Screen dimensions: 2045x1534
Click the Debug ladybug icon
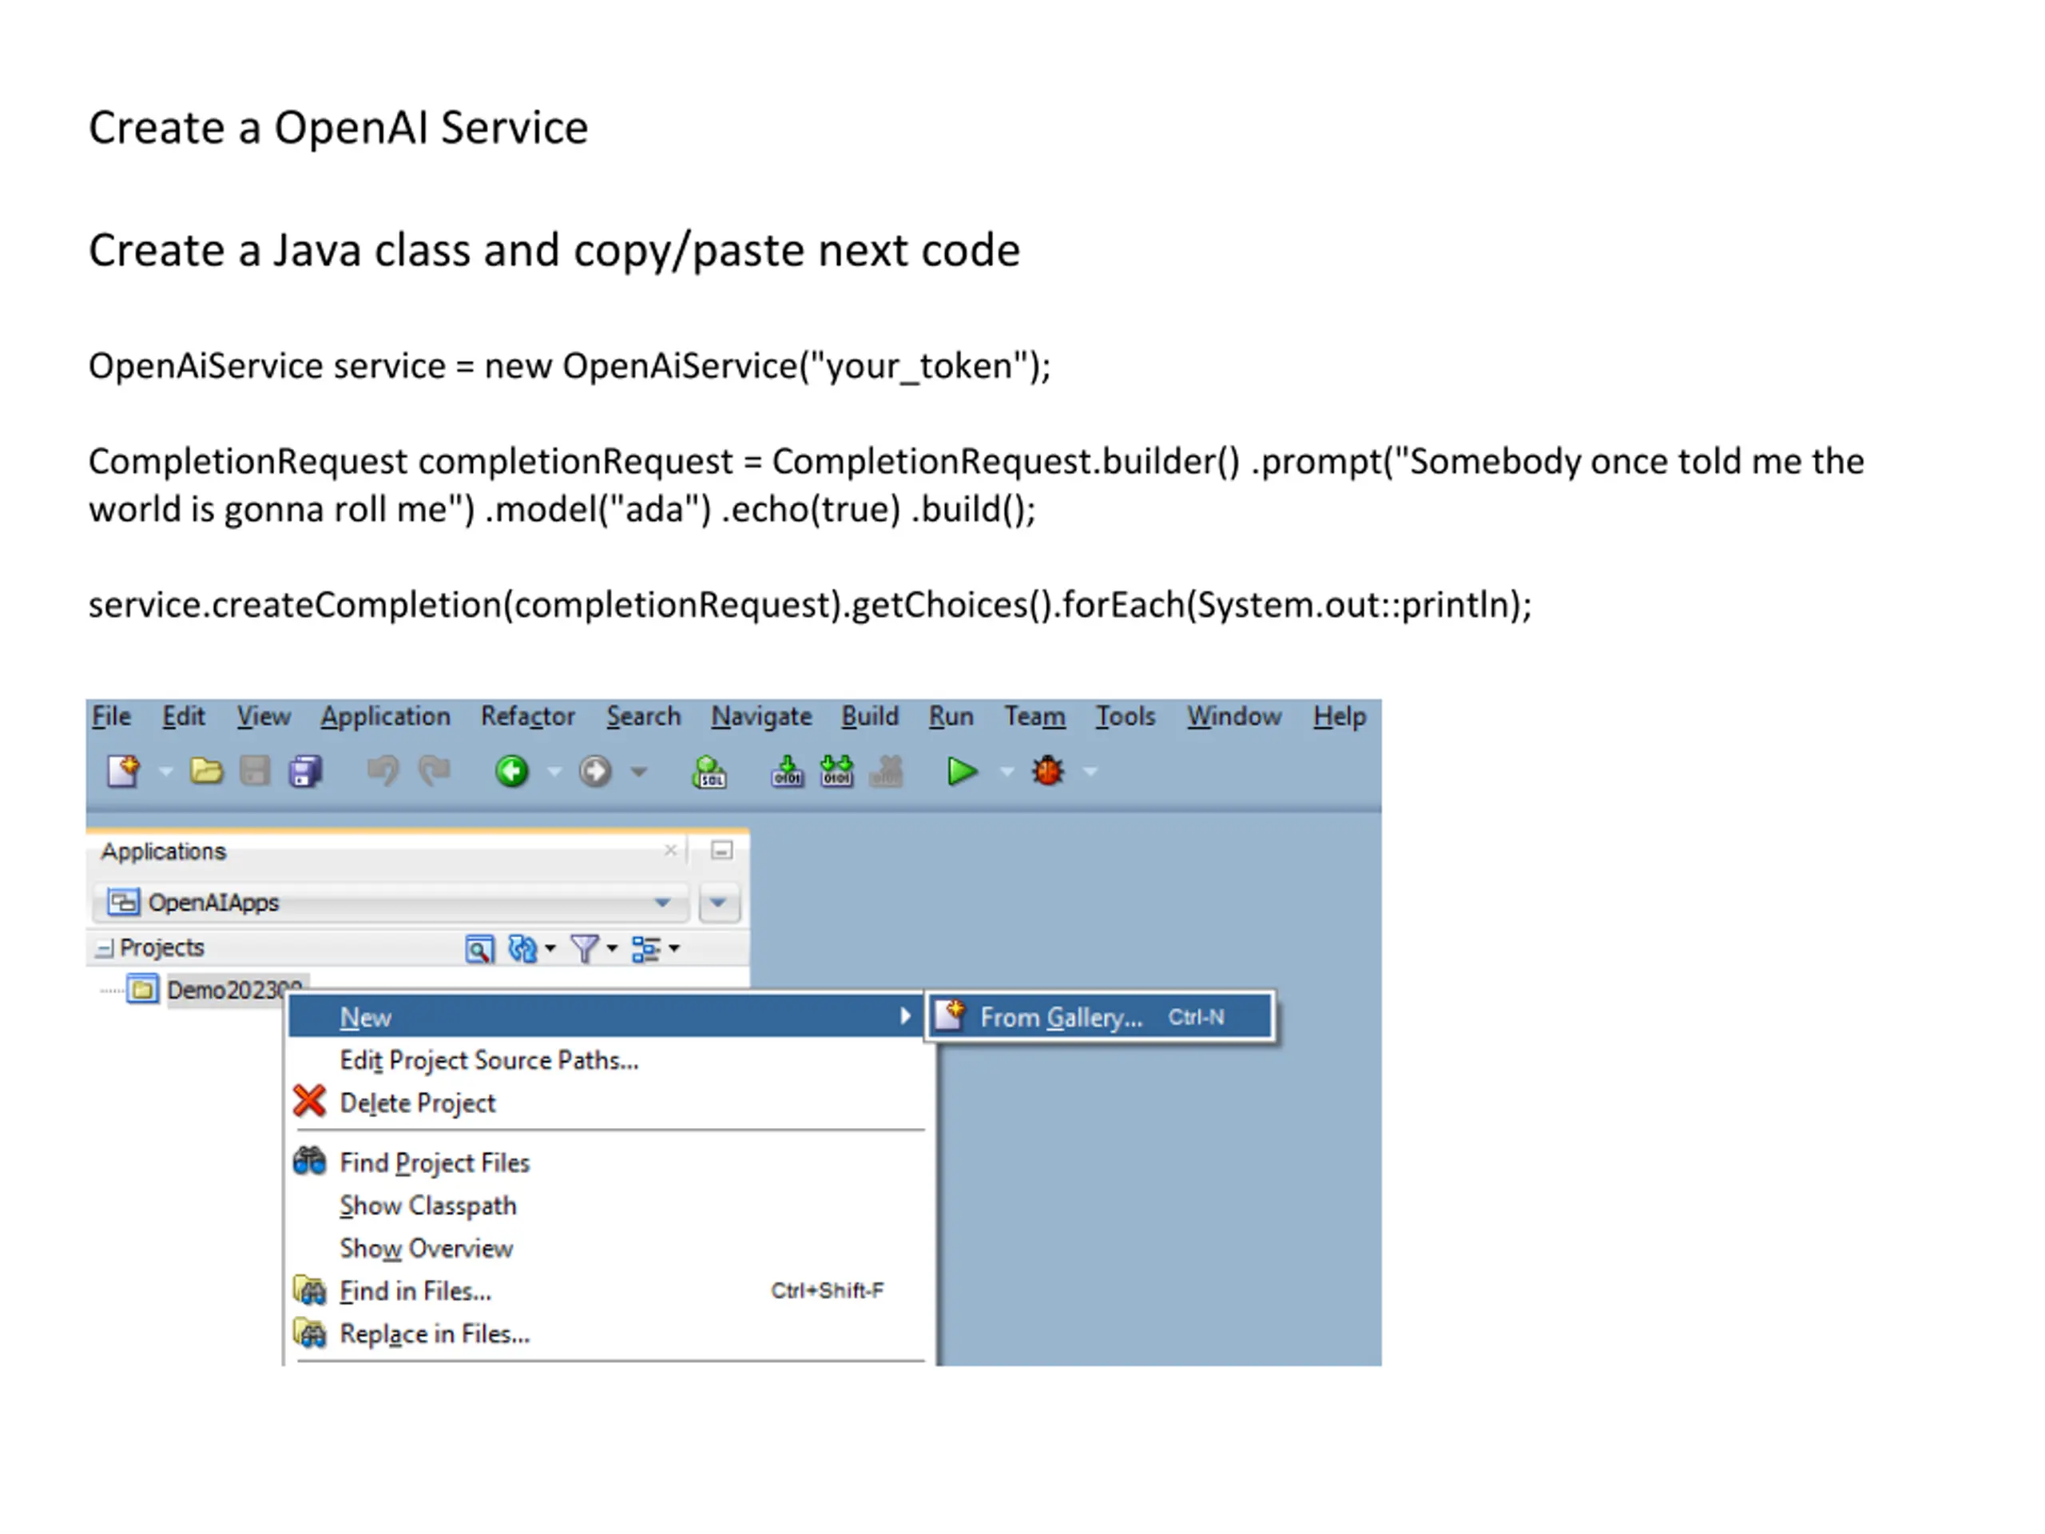point(1047,771)
